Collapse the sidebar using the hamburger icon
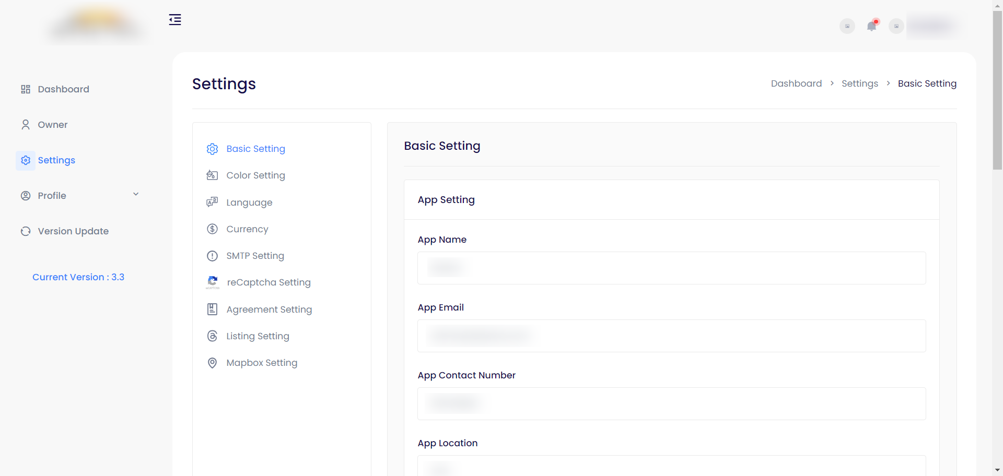 click(x=175, y=20)
